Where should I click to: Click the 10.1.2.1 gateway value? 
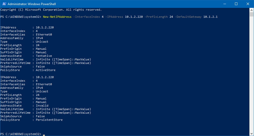(x=210, y=17)
